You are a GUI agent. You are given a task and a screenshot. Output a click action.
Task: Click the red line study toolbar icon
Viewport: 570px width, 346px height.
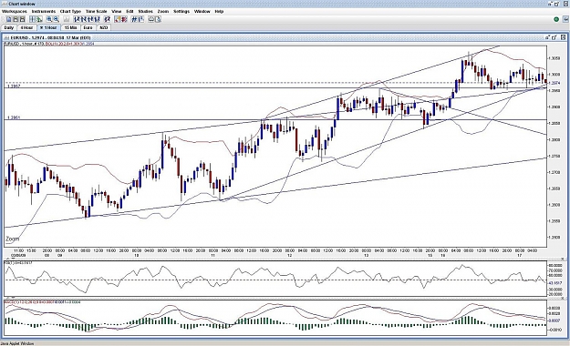tap(124, 19)
